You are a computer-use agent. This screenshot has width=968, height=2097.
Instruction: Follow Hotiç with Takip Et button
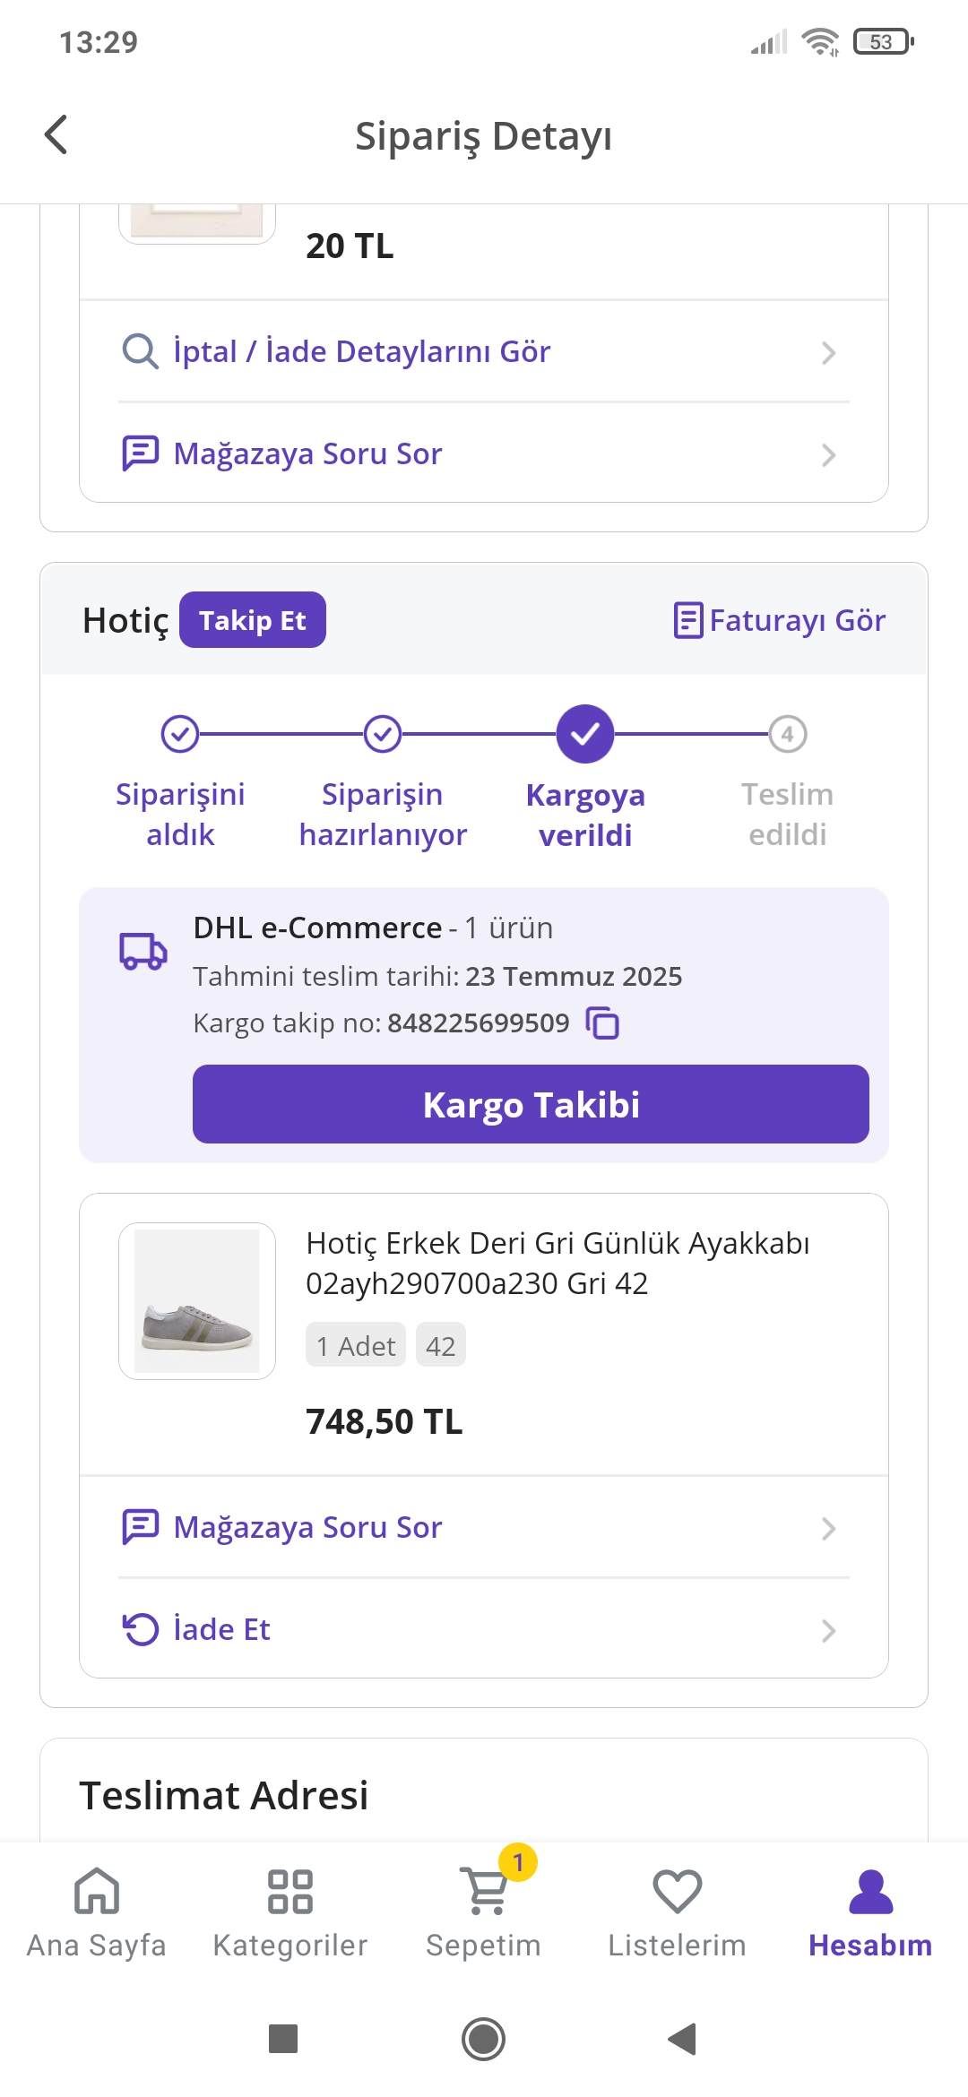[253, 620]
